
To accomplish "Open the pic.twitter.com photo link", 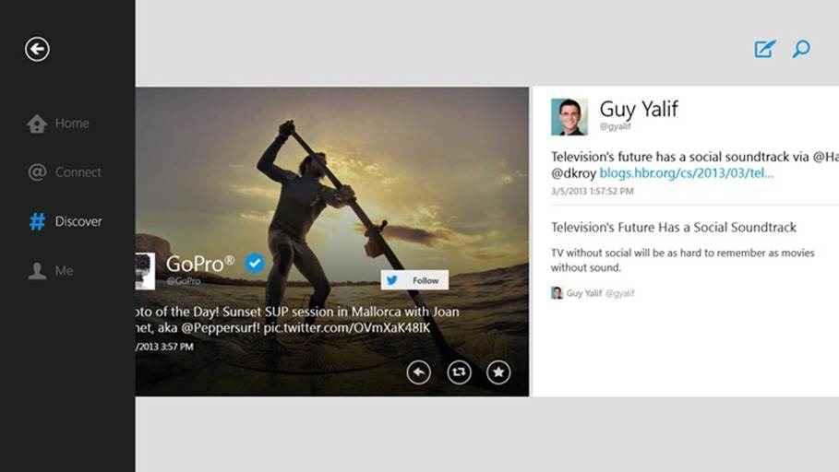I will (344, 327).
